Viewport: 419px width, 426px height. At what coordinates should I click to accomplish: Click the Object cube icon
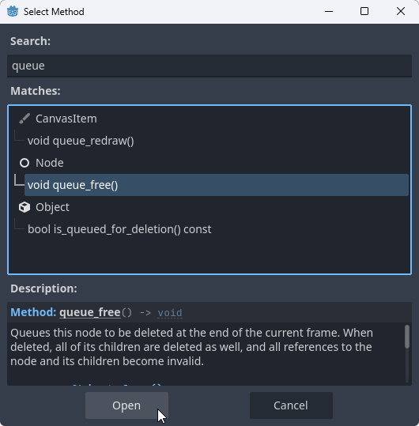click(25, 207)
